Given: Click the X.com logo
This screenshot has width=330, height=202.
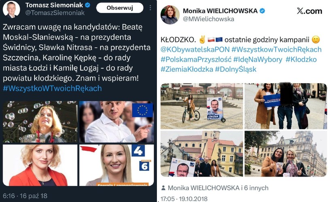Looking at the screenshot, I should pyautogui.click(x=309, y=11).
